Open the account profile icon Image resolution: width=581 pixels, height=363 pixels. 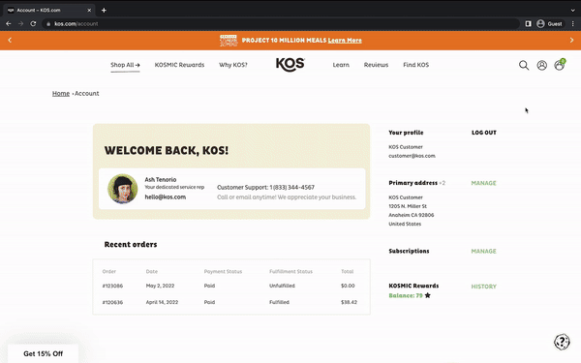coord(541,65)
